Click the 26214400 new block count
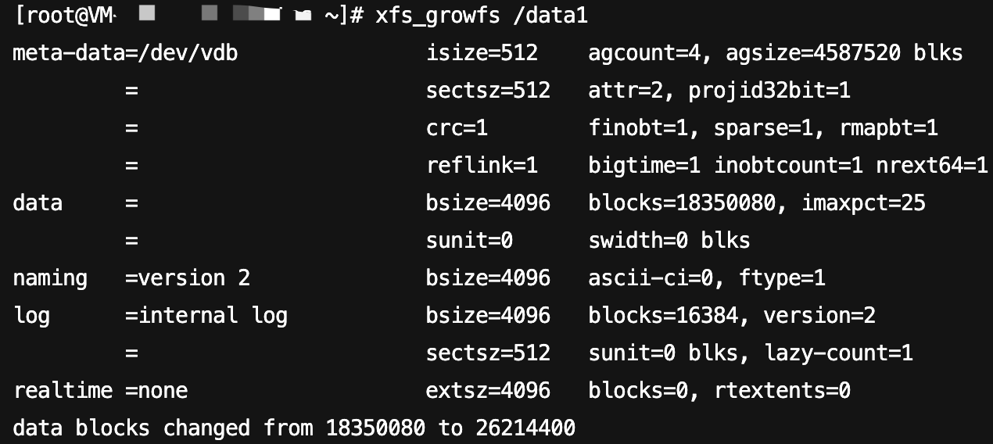 tap(525, 428)
